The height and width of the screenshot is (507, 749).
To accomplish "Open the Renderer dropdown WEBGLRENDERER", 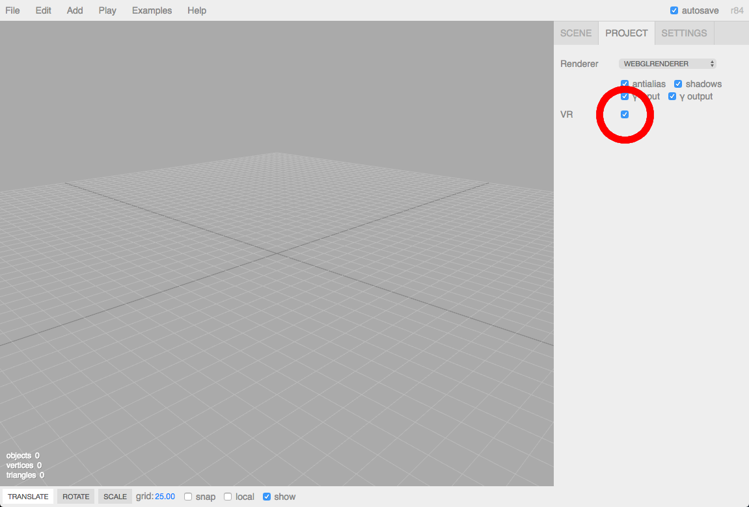I will click(x=667, y=64).
